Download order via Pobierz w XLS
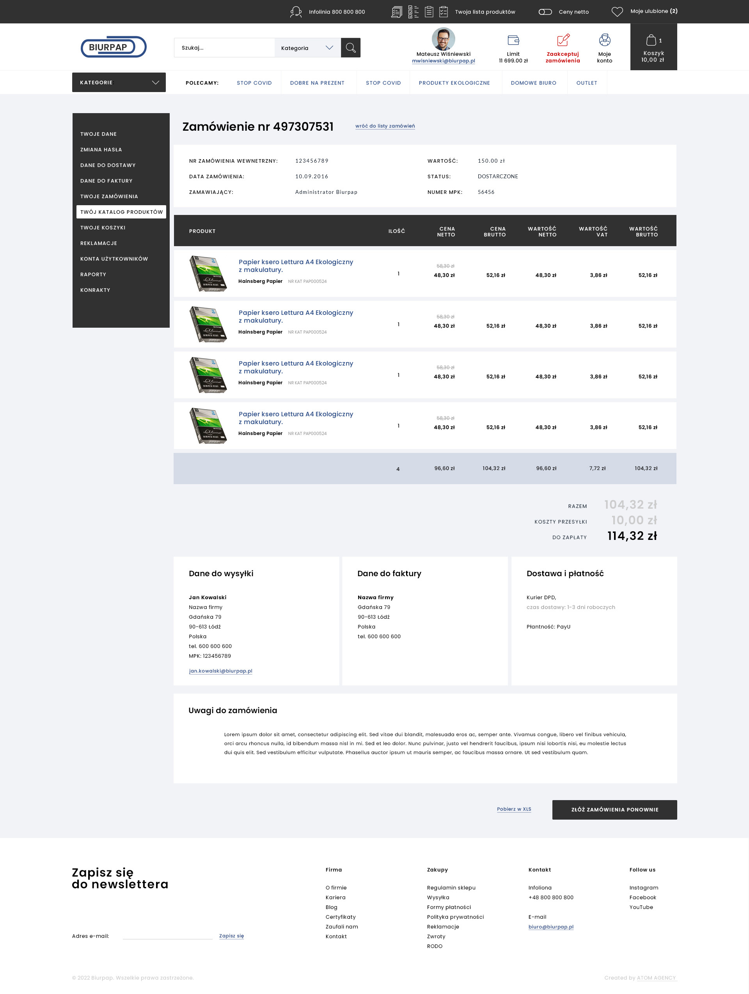The image size is (749, 994). coord(513,809)
